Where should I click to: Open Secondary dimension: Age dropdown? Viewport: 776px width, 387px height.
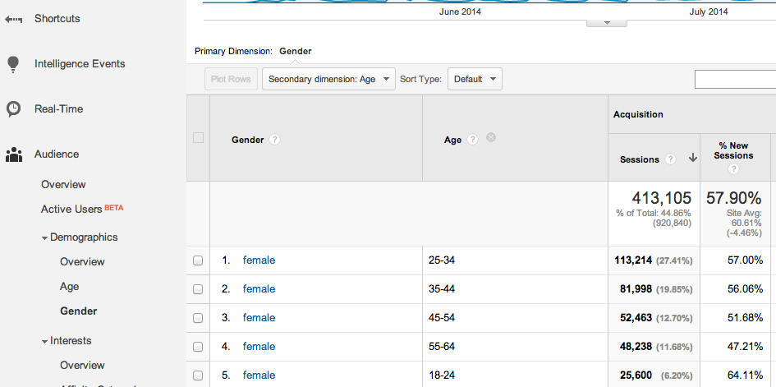[328, 80]
